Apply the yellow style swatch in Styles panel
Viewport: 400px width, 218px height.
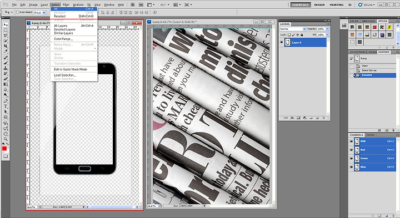(x=389, y=27)
